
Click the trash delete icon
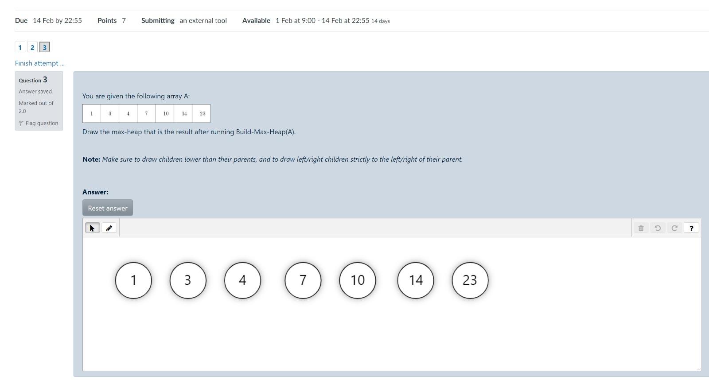pyautogui.click(x=641, y=228)
